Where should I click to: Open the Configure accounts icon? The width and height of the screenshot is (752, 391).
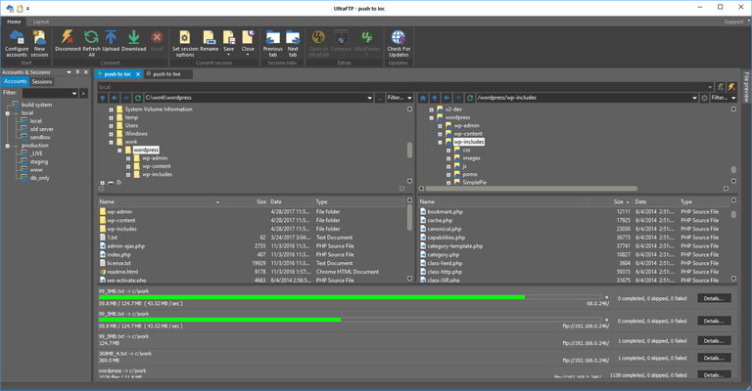pyautogui.click(x=17, y=38)
